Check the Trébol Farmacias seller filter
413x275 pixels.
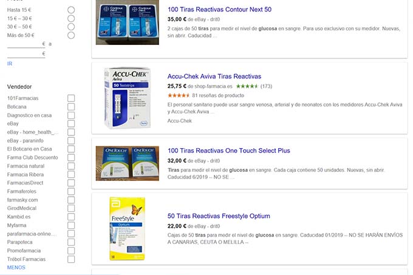pos(71,259)
